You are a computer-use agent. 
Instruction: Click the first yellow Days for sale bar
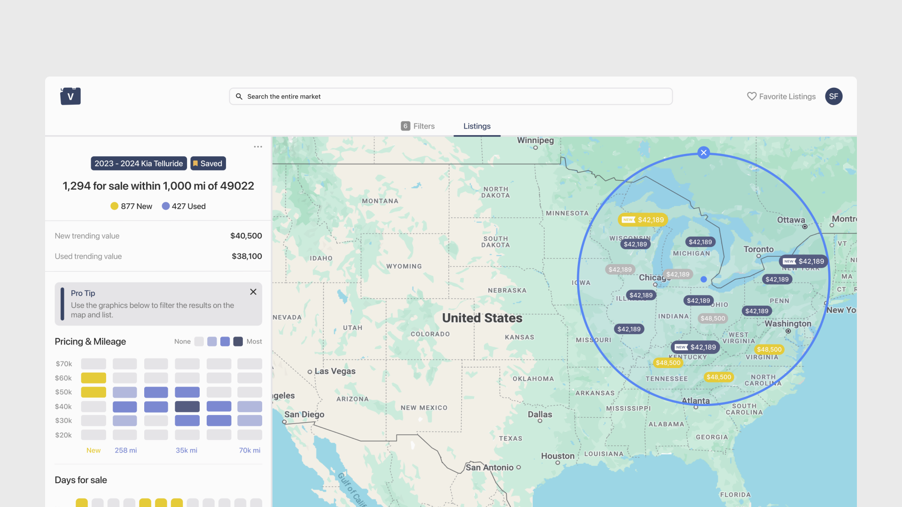pos(82,503)
